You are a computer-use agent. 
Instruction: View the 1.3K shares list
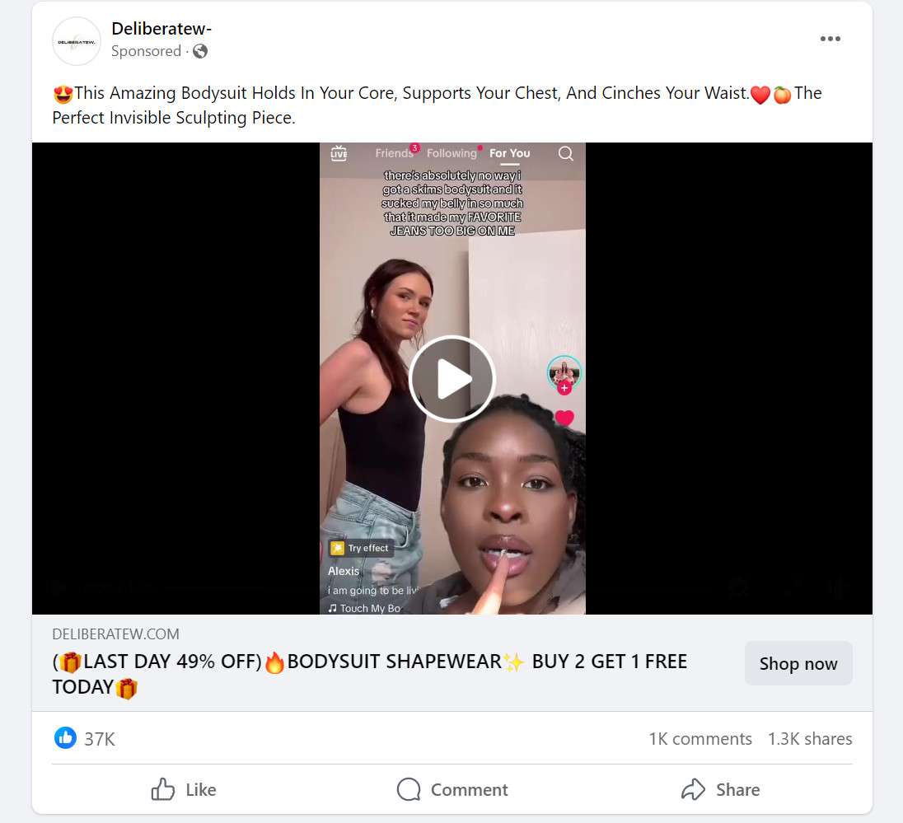pos(810,739)
